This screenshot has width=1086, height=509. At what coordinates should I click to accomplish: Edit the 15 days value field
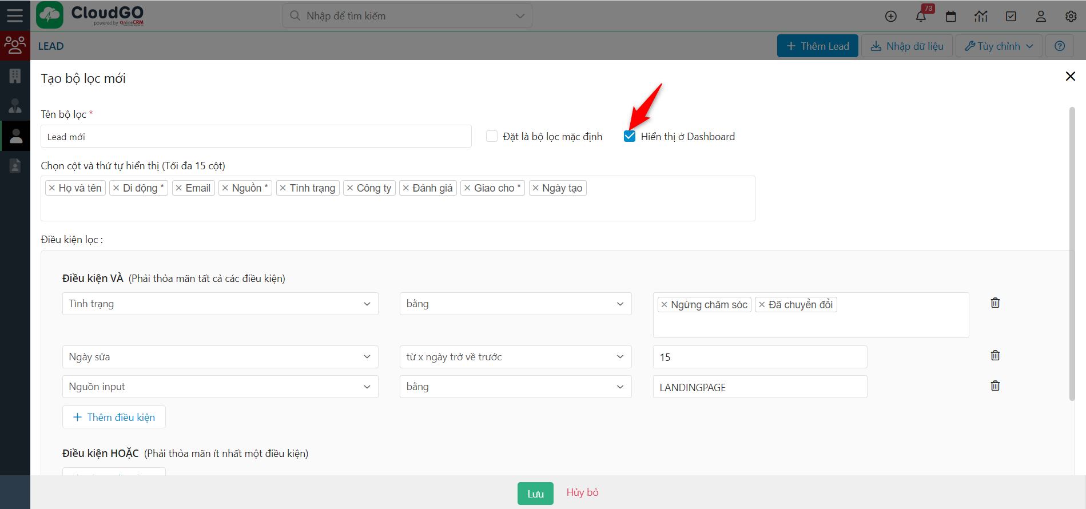pyautogui.click(x=760, y=357)
